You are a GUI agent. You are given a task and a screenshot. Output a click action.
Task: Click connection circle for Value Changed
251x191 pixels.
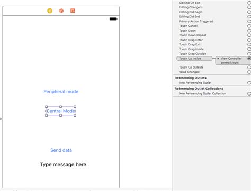pos(249,72)
